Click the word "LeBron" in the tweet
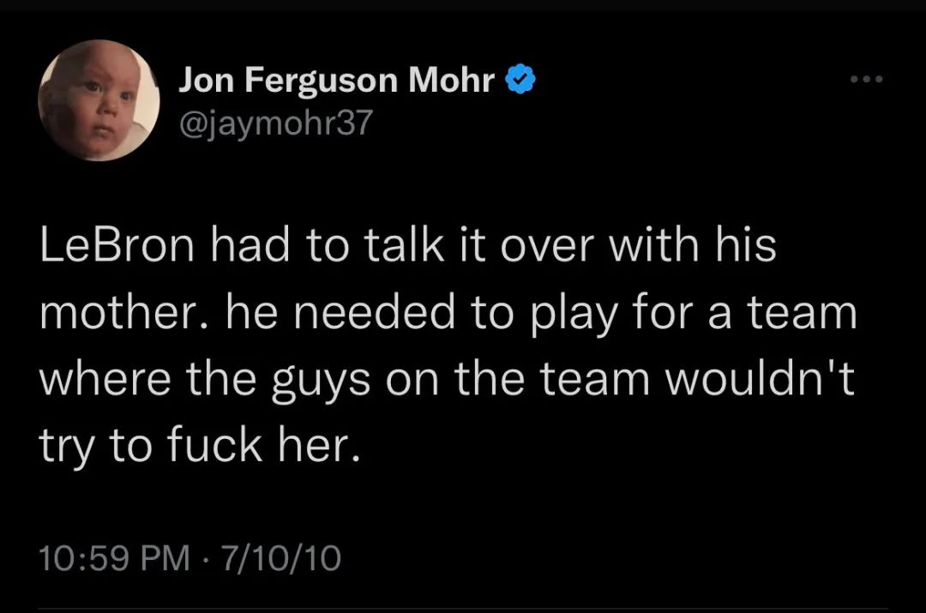The width and height of the screenshot is (926, 613). click(x=120, y=248)
